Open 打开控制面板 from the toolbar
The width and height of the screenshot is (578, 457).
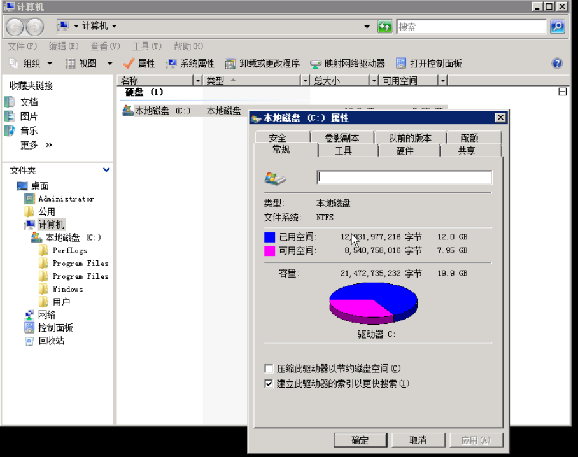[x=428, y=64]
